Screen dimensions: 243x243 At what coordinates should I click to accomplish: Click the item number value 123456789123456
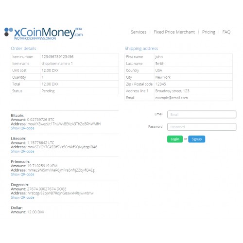point(57,57)
